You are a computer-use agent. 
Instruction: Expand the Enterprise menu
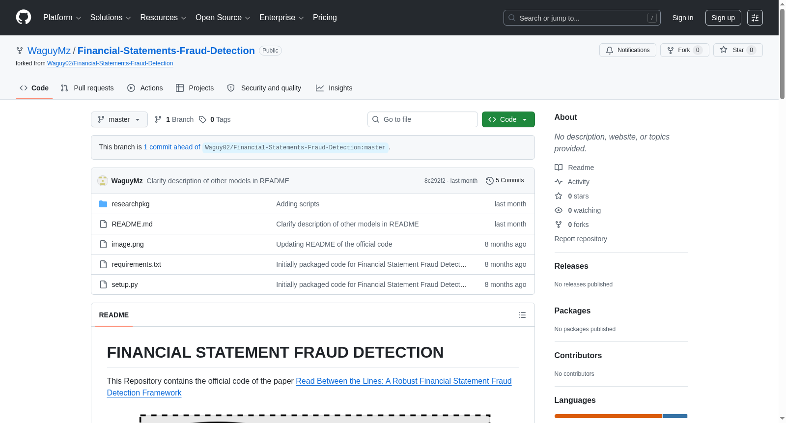[281, 18]
